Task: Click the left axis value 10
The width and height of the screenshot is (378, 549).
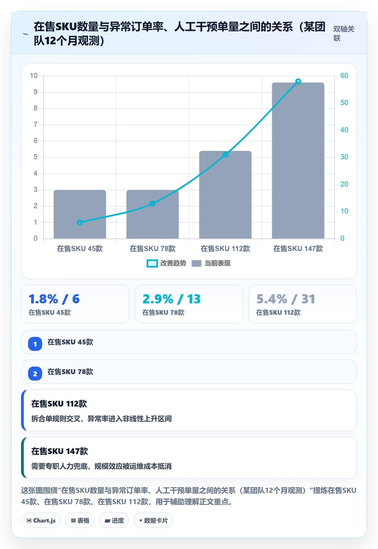Action: (x=34, y=76)
